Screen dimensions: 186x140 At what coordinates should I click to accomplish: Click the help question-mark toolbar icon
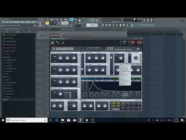click(x=155, y=20)
